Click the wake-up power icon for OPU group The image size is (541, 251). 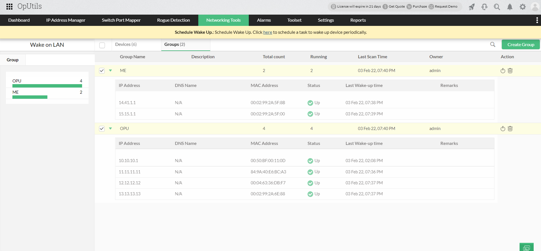pyautogui.click(x=503, y=129)
